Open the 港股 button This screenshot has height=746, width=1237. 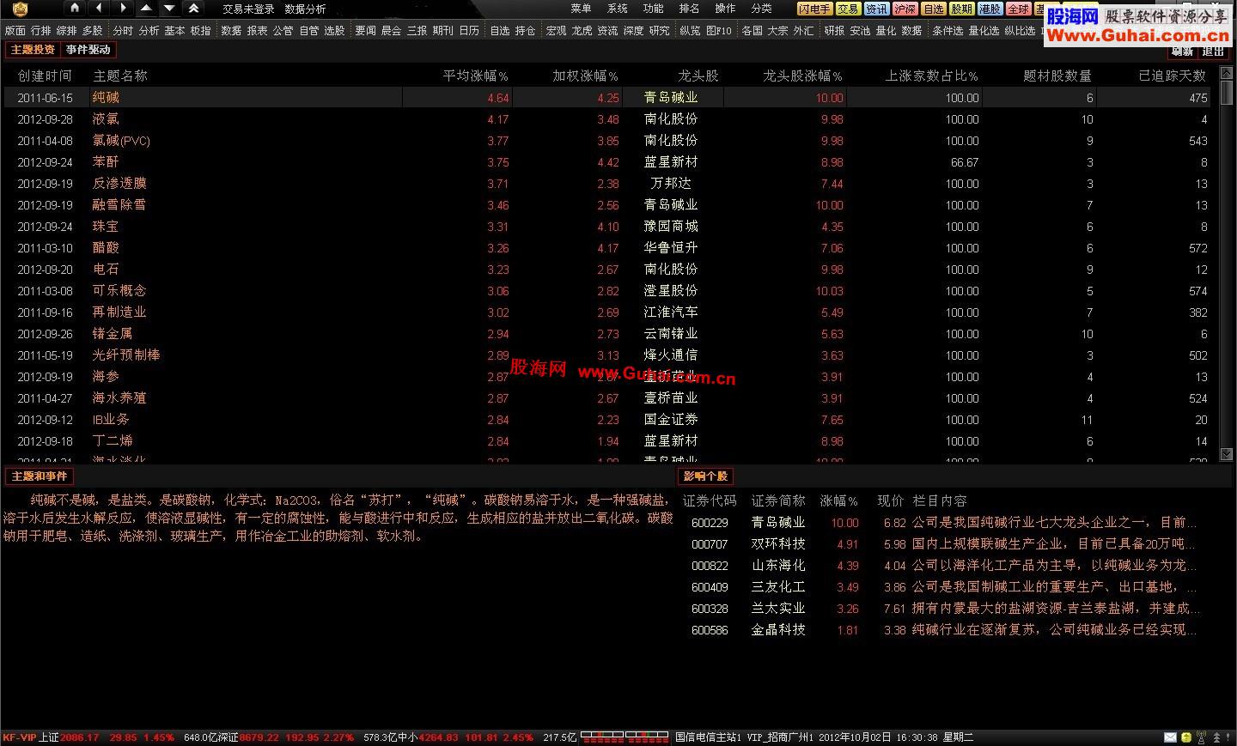click(x=990, y=9)
